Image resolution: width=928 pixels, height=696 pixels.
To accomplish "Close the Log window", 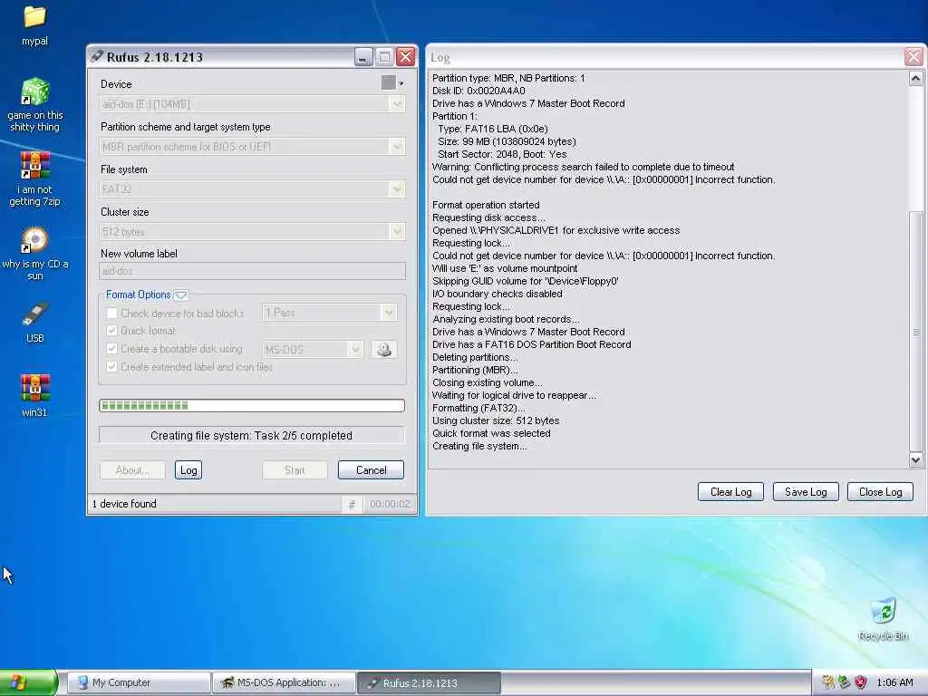I will 913,57.
